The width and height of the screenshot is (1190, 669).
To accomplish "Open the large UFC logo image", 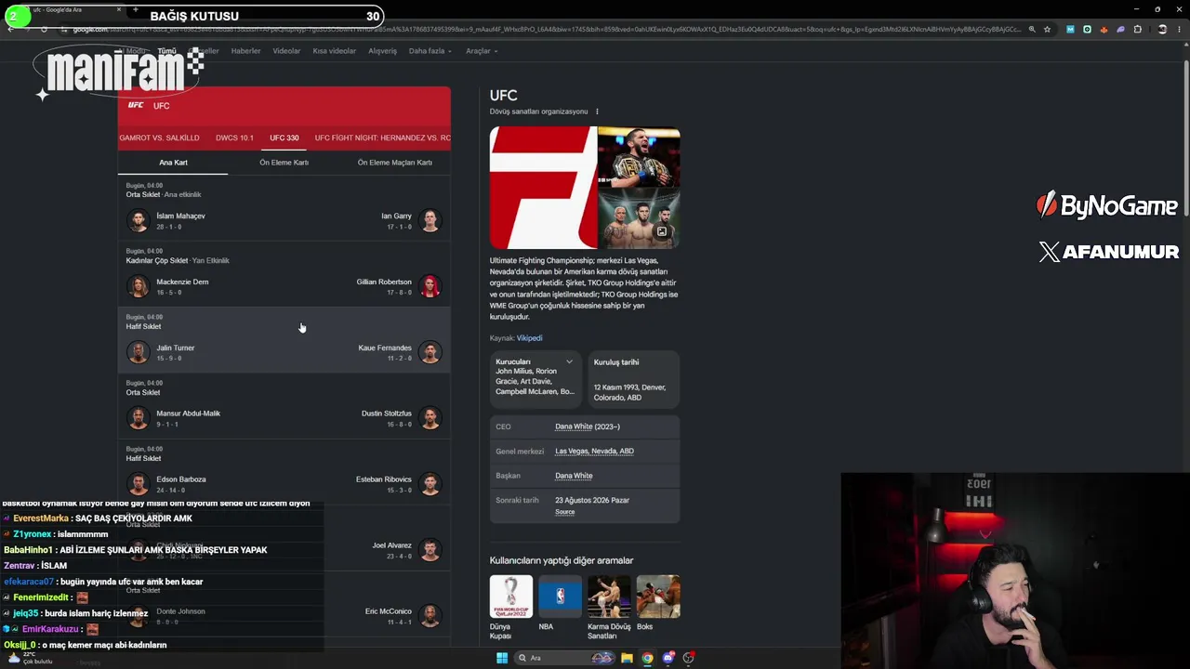I will point(543,188).
